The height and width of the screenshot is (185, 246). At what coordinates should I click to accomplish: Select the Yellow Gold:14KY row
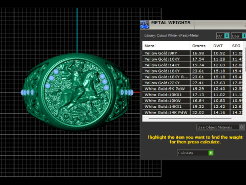(193, 65)
